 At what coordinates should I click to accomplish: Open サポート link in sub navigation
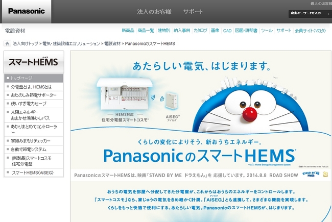click(x=283, y=31)
